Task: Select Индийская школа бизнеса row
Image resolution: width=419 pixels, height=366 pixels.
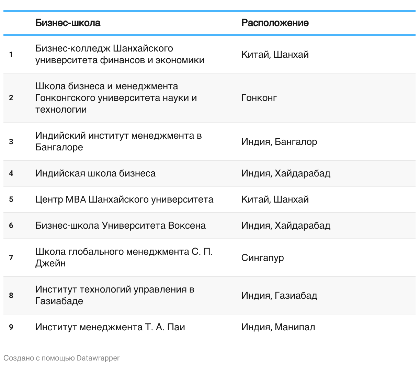Action: pyautogui.click(x=95, y=173)
